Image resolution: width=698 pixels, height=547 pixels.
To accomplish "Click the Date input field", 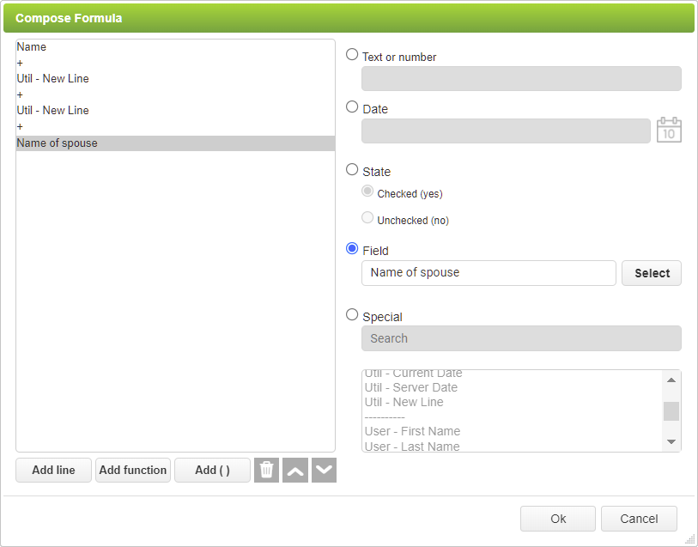I will click(506, 131).
